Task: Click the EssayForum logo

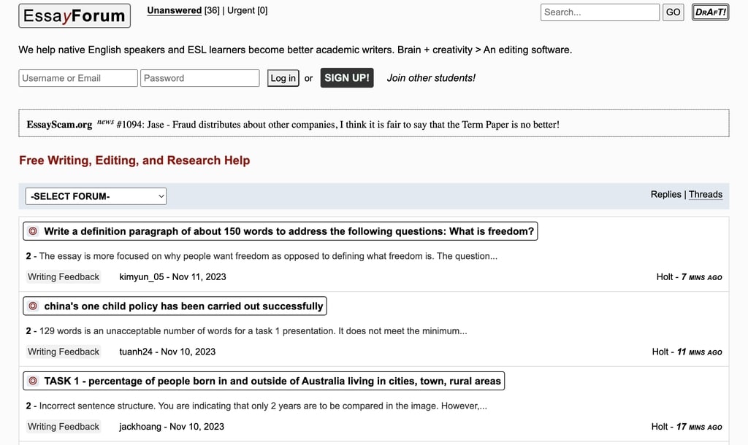Action: coord(74,15)
